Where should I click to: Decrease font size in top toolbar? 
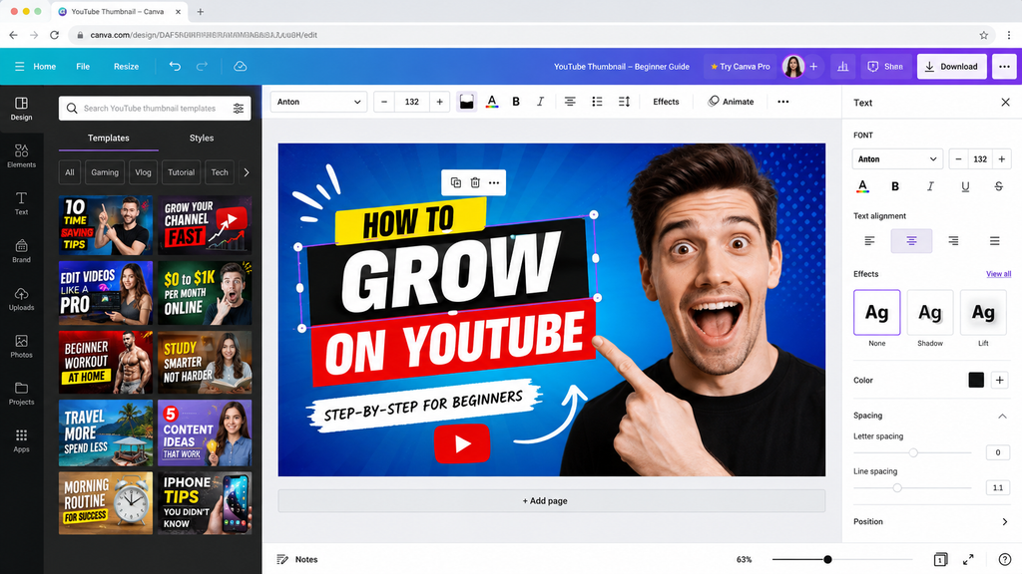point(384,102)
